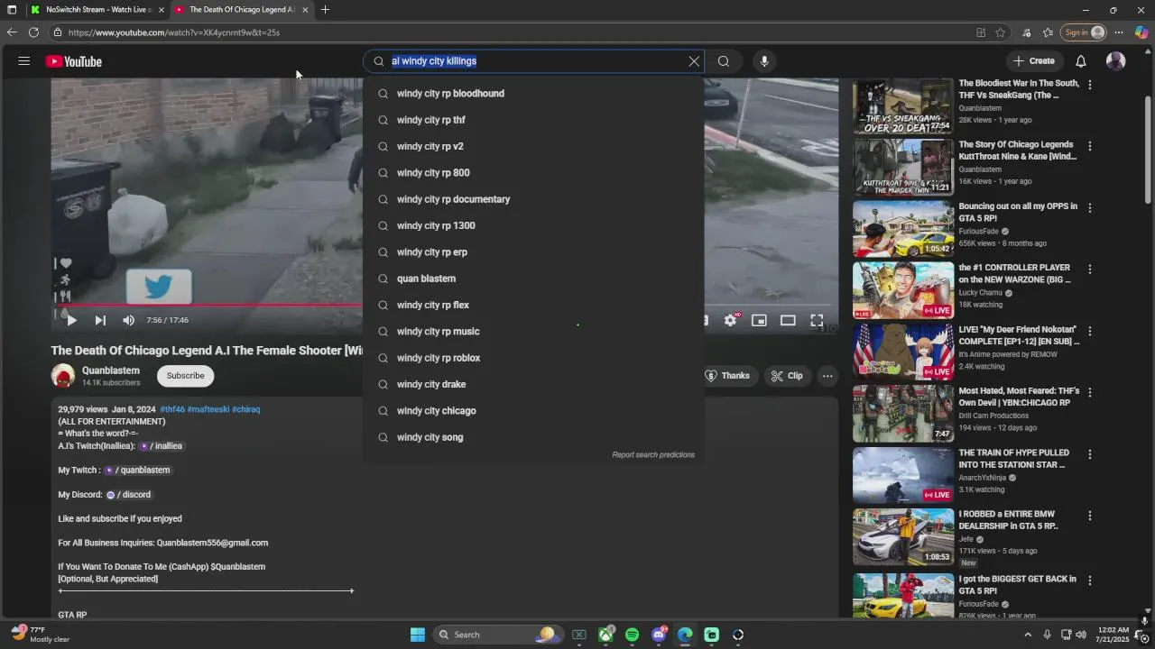The width and height of the screenshot is (1155, 649).
Task: Click the Edge Sign in button
Action: 1085,32
